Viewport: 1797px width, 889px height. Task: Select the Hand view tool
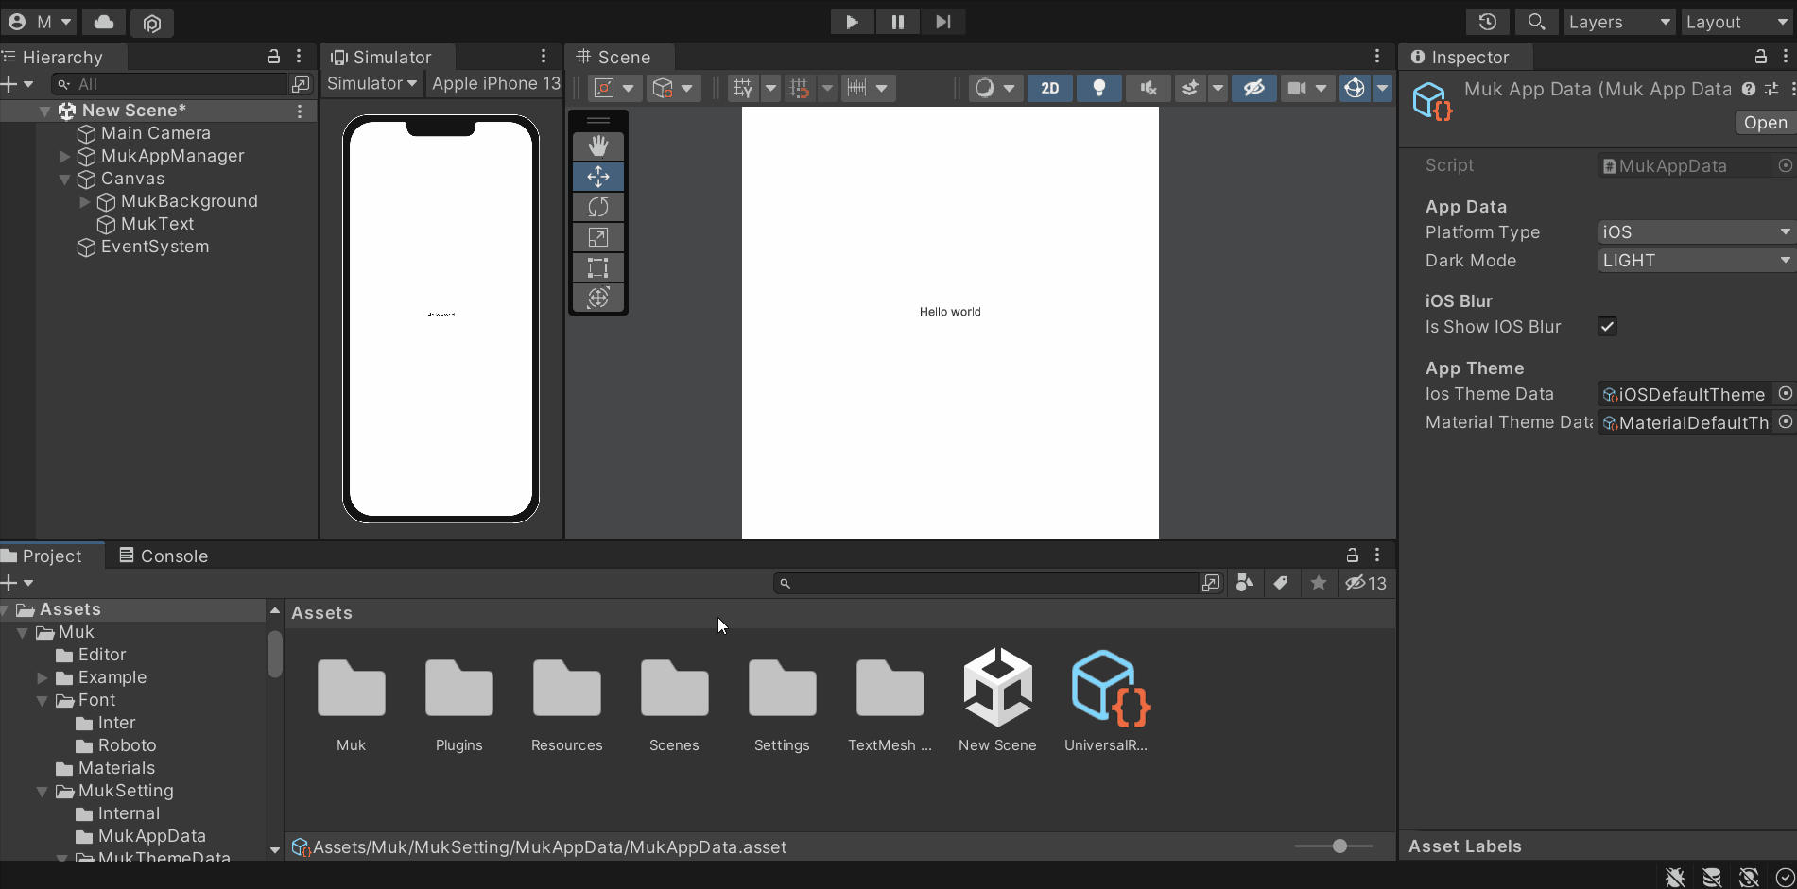(x=598, y=146)
